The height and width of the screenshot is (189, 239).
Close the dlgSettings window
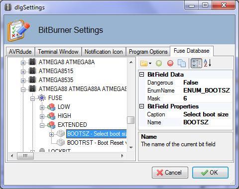(224, 5)
